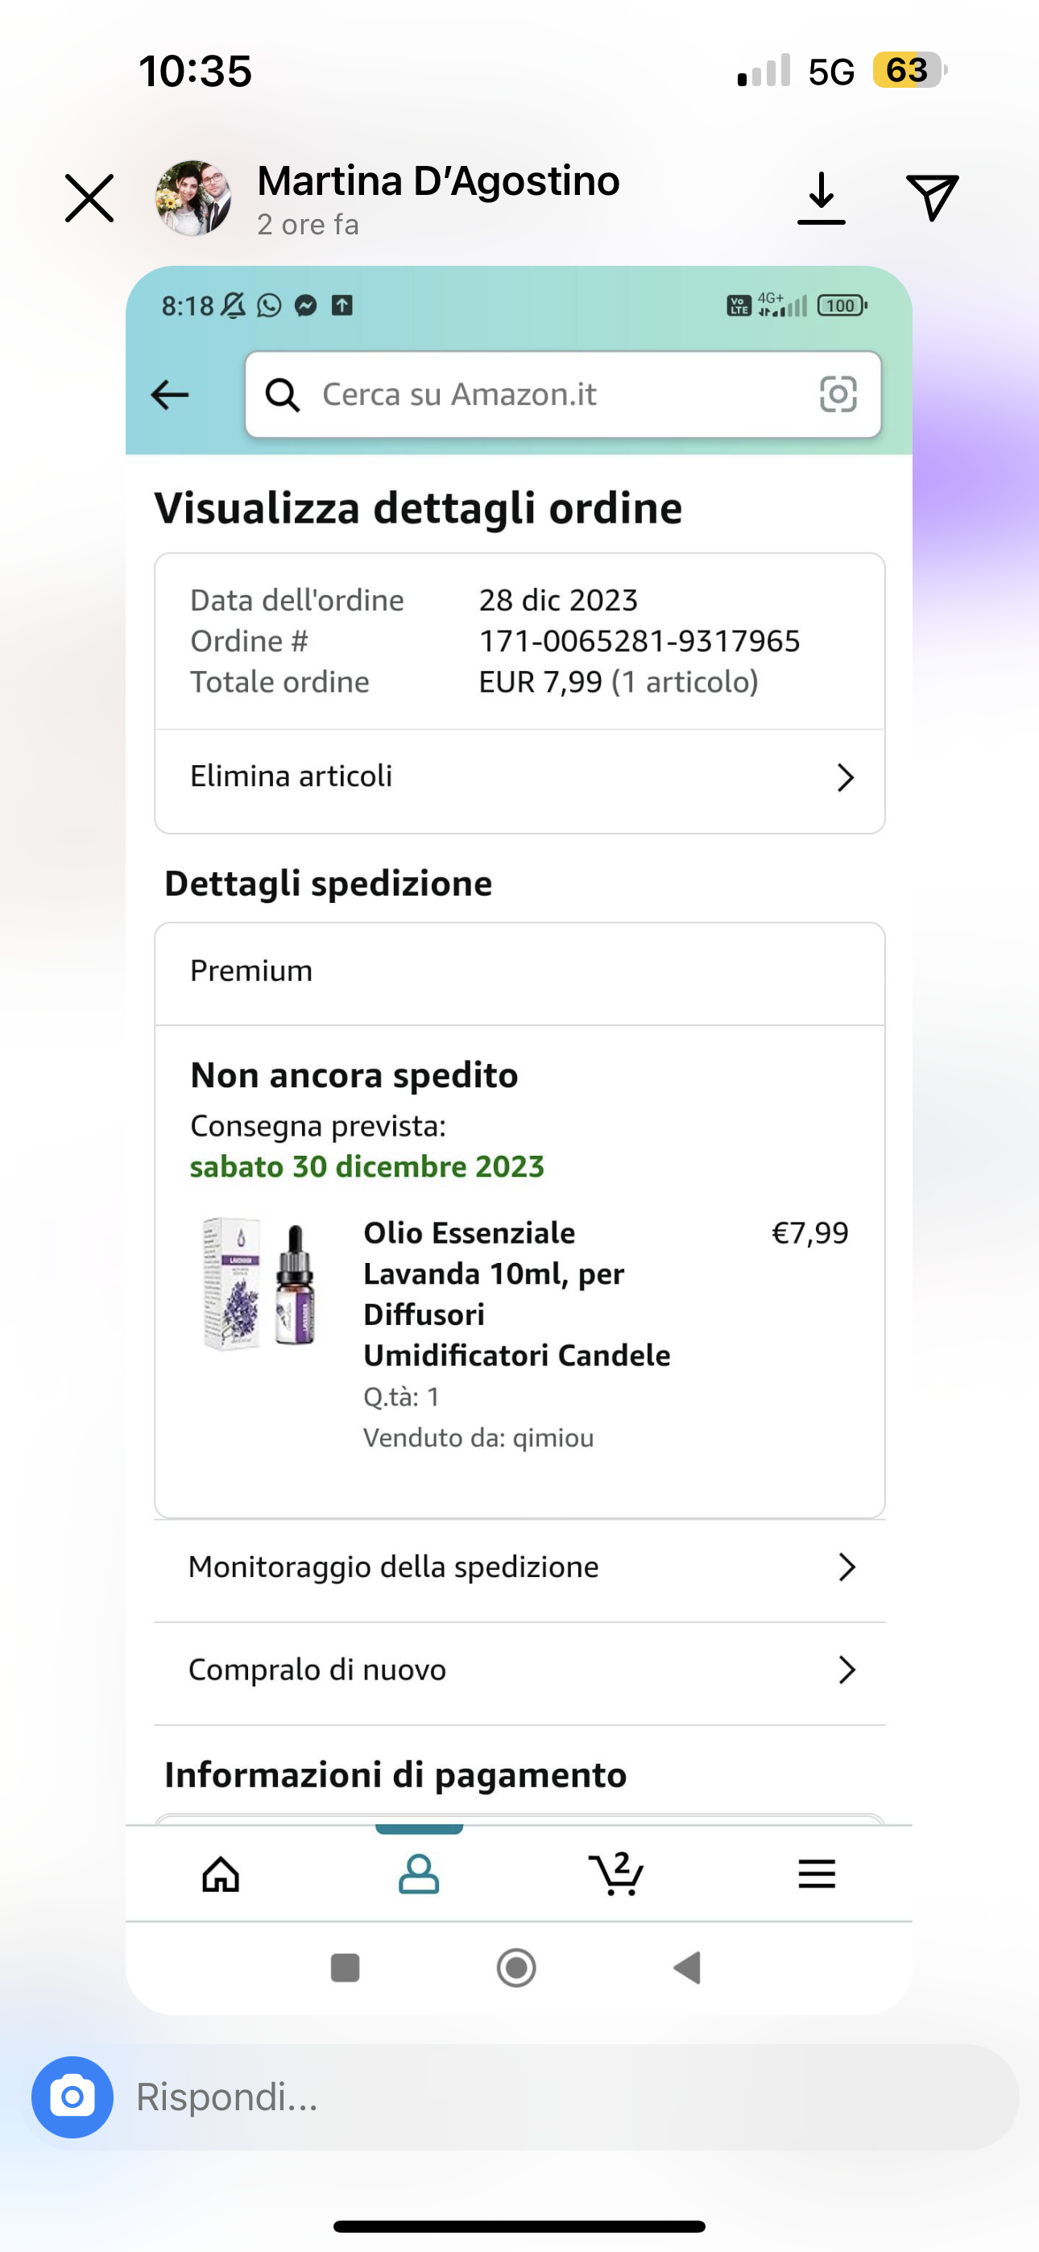Select the account profile tab
Viewport: 1039px width, 2252px height.
419,1873
